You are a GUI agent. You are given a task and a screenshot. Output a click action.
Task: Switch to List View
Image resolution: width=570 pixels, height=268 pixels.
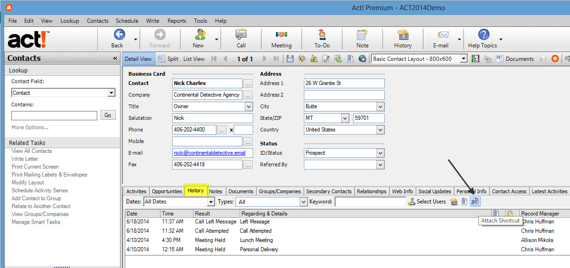[x=194, y=59]
